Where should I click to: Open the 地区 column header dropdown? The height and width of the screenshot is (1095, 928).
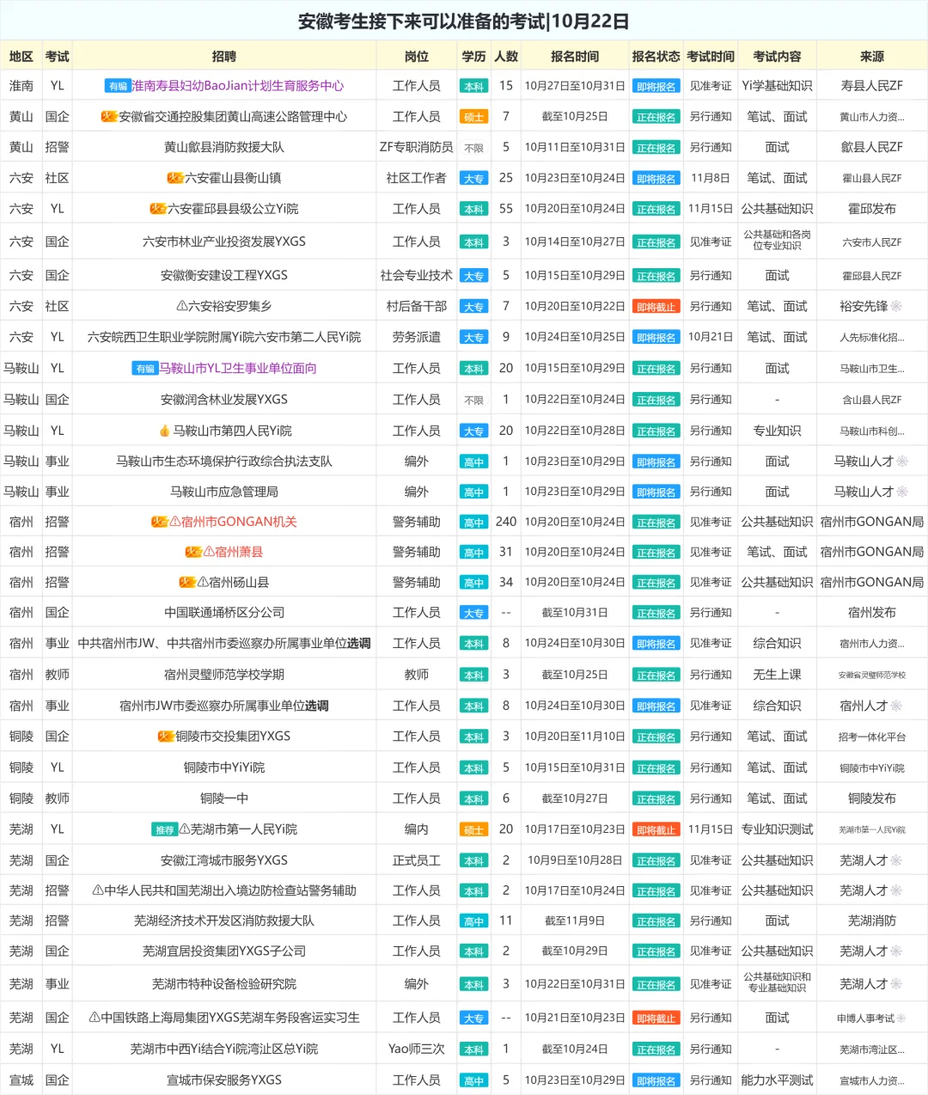pos(20,55)
